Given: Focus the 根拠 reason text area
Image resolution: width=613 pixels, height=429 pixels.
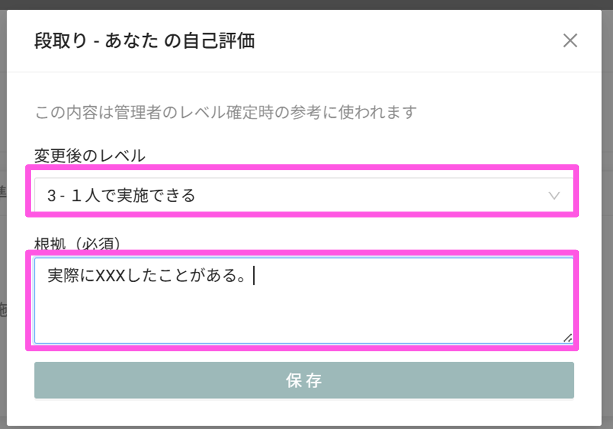Looking at the screenshot, I should pos(303,307).
